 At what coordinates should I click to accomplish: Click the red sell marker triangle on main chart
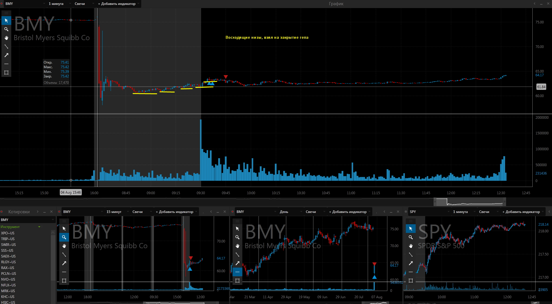tap(226, 77)
